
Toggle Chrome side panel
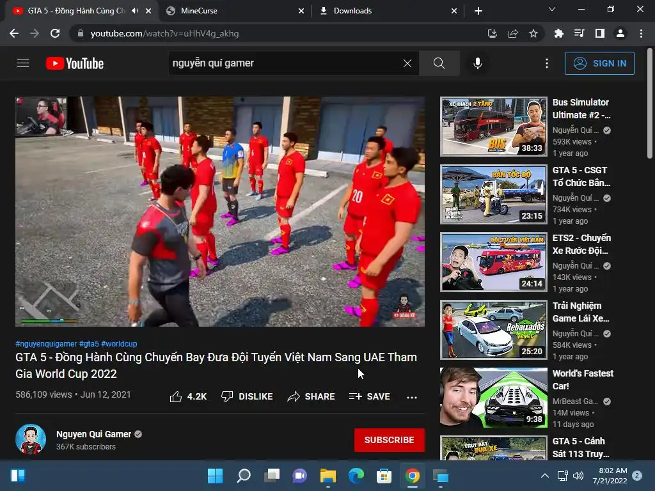click(x=600, y=33)
